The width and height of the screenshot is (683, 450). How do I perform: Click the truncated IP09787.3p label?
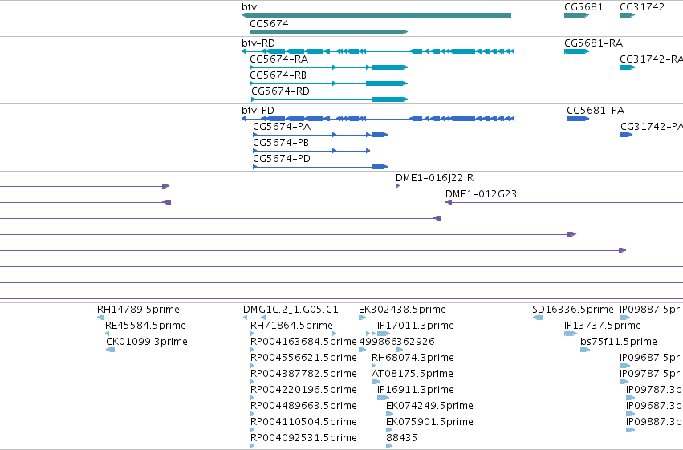[x=654, y=390]
